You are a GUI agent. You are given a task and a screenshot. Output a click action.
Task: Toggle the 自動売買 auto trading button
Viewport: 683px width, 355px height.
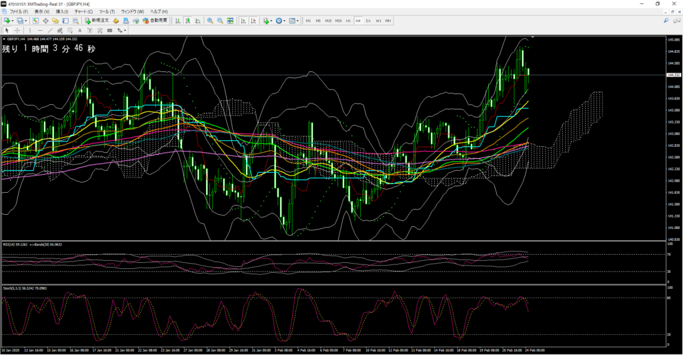point(155,21)
